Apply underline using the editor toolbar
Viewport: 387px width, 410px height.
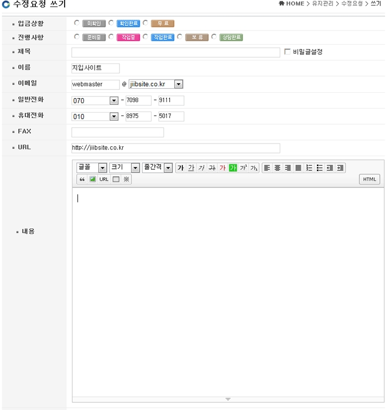pos(191,168)
